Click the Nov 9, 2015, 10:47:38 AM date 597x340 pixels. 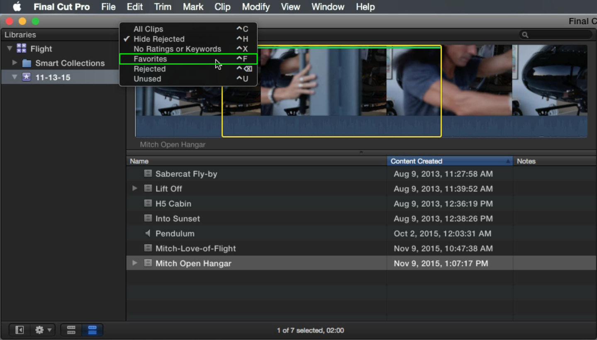443,248
